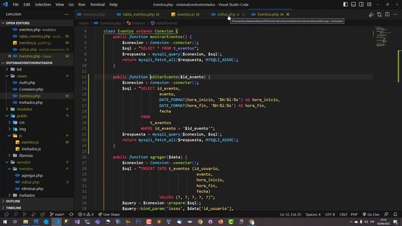Open the Help menu
Image resolution: width=402 pixels, height=226 pixels.
(x=113, y=4)
